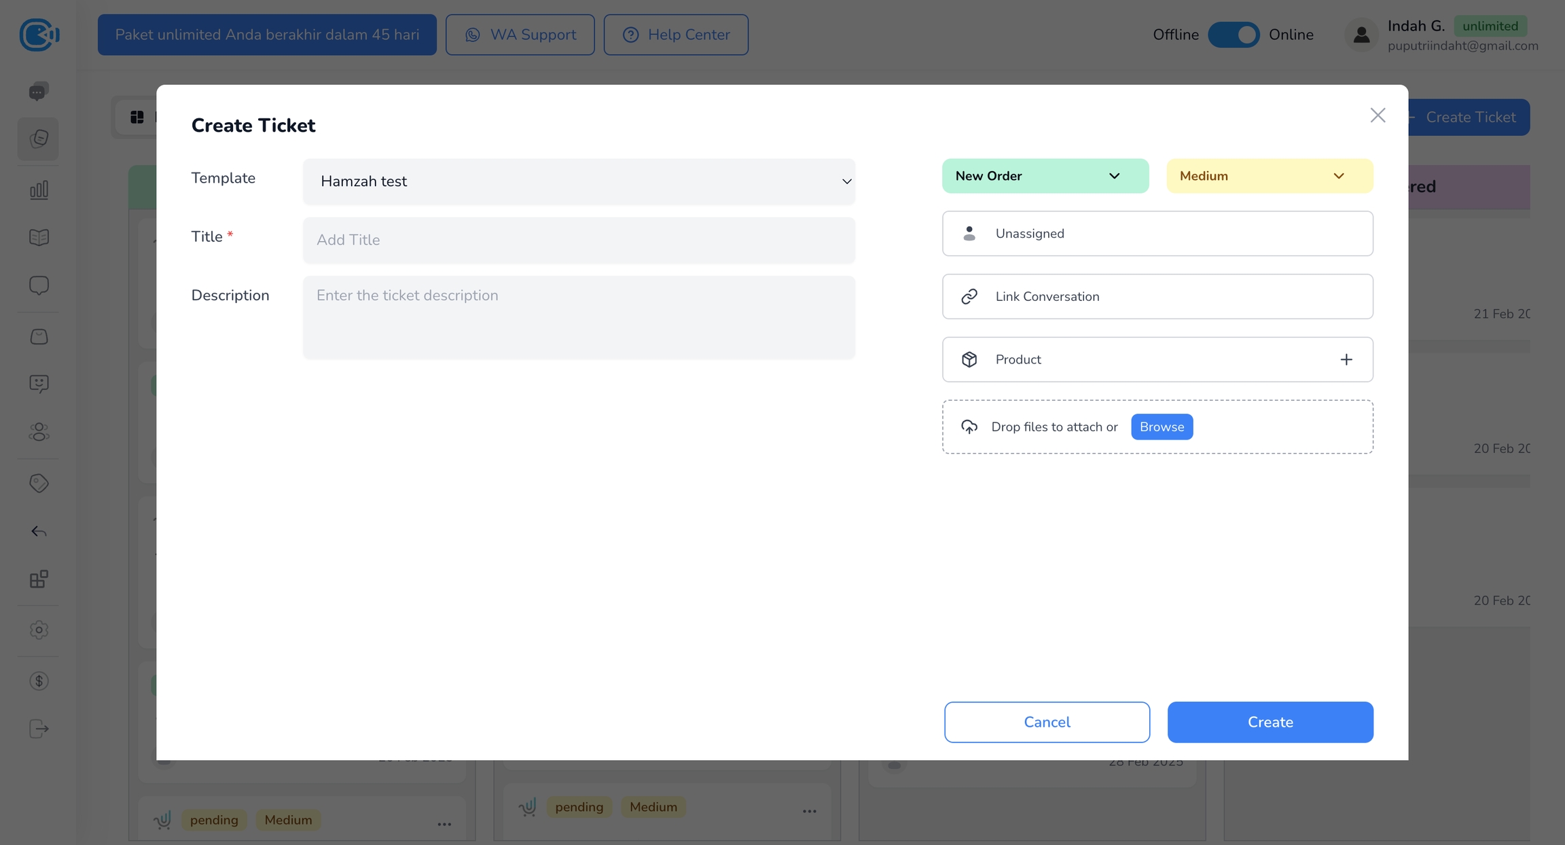Open the settings gear sidebar icon
Screen dimensions: 1565x845
tap(39, 630)
